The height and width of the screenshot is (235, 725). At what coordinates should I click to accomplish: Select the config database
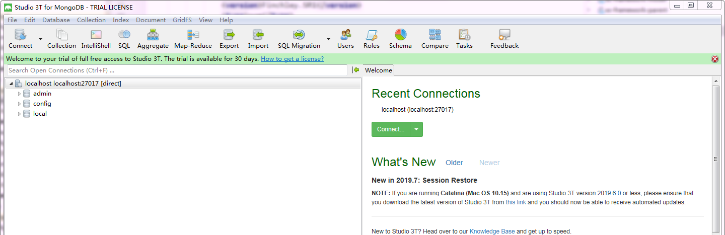pos(42,104)
